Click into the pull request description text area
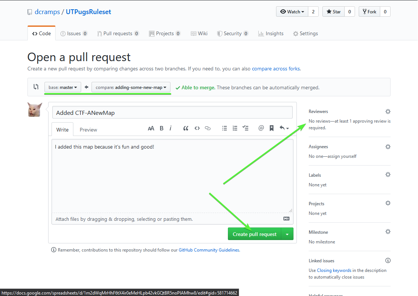 click(x=172, y=176)
